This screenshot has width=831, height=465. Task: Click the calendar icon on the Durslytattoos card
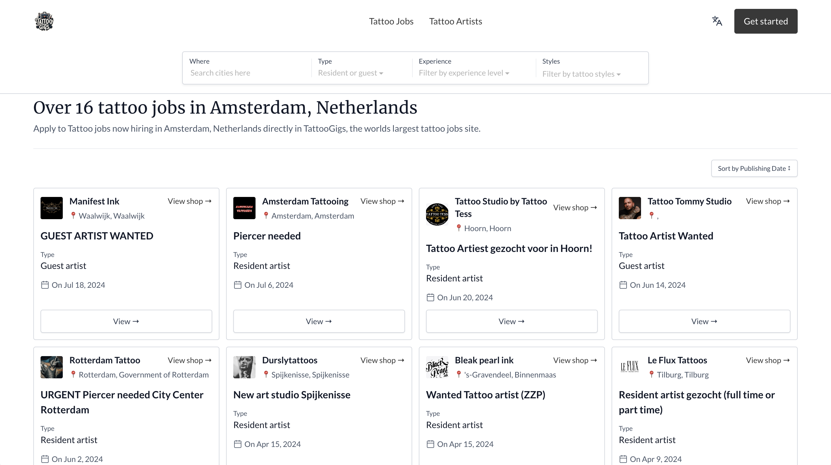point(237,444)
